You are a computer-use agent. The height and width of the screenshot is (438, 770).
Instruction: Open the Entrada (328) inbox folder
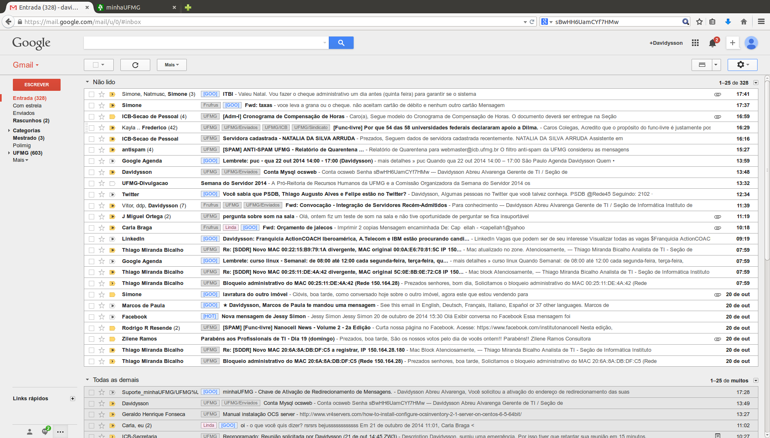pos(29,98)
